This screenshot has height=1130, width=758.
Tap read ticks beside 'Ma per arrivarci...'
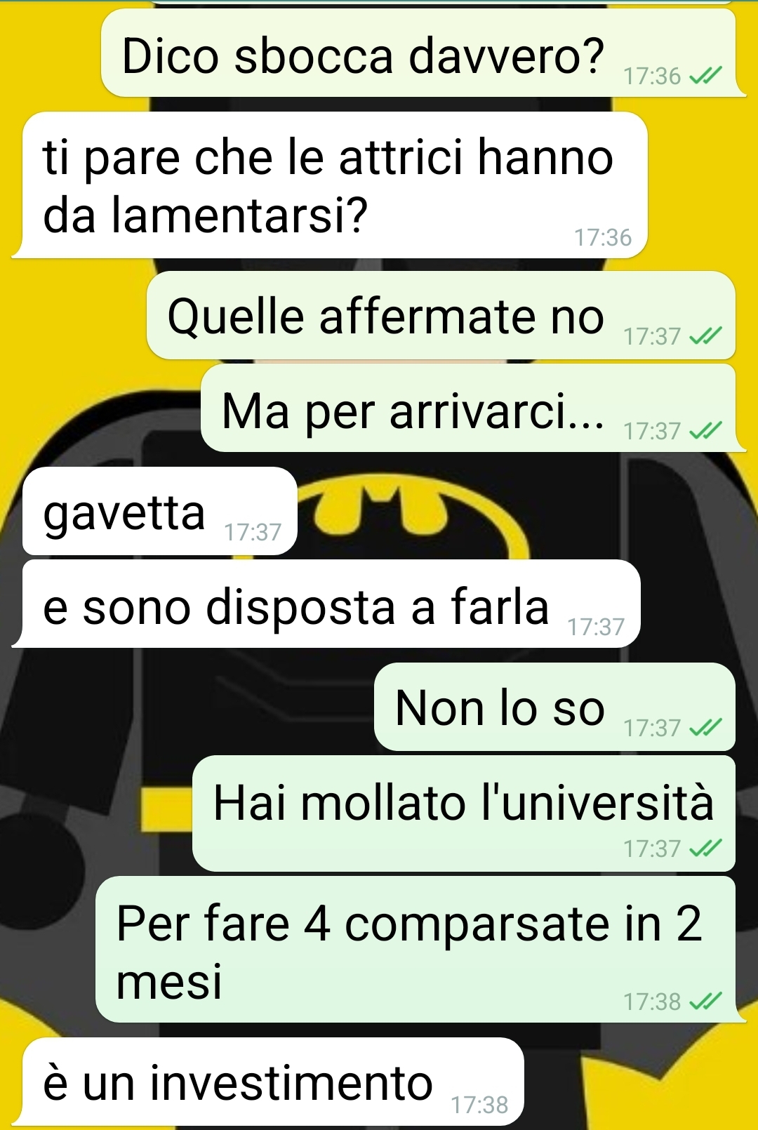coord(705,430)
